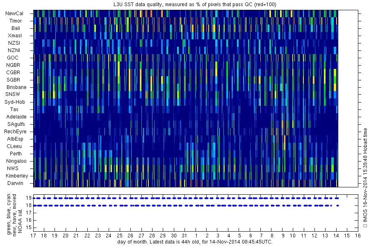
Task: Select the SGBR row label
Action: 13,80
